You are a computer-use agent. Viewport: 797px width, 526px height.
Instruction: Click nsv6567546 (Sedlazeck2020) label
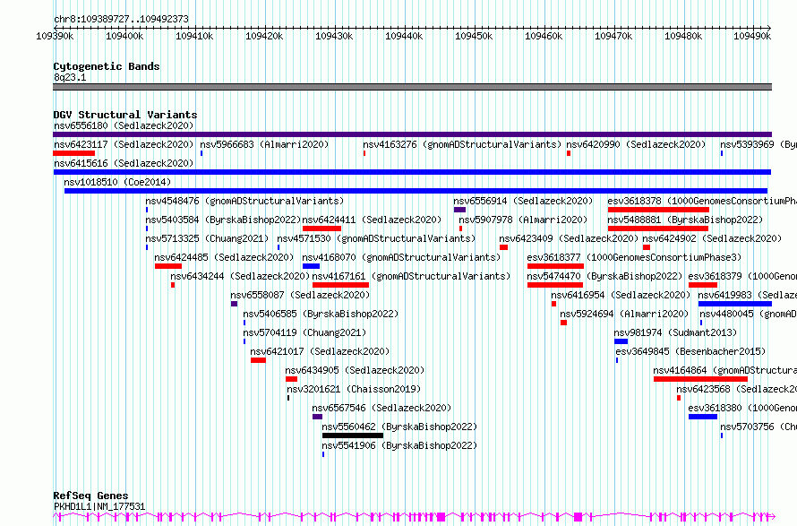[381, 408]
